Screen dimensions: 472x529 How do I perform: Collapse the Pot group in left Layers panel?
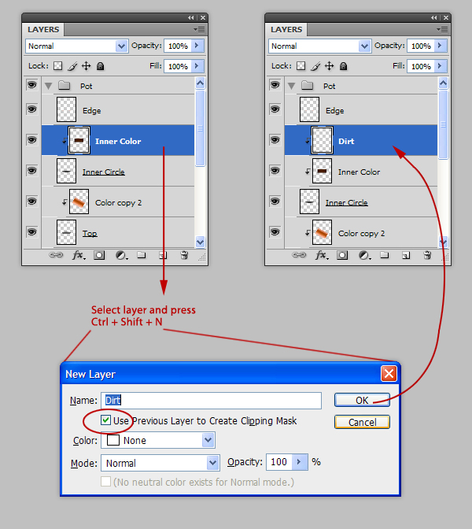(49, 85)
